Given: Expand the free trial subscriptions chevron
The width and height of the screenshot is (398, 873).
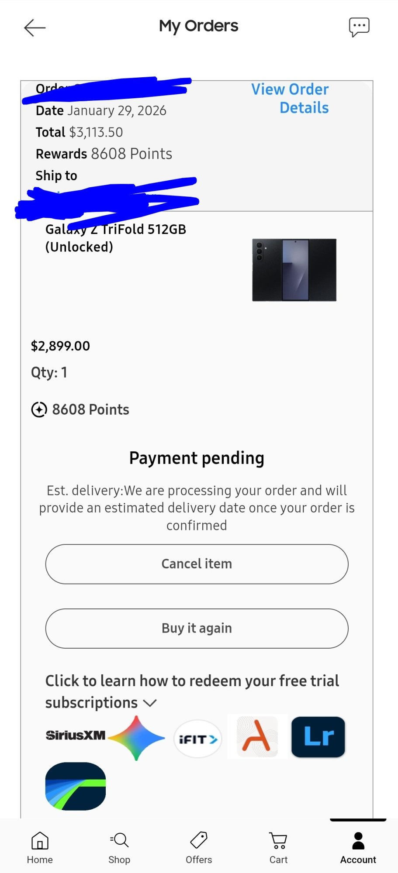Looking at the screenshot, I should pyautogui.click(x=150, y=703).
